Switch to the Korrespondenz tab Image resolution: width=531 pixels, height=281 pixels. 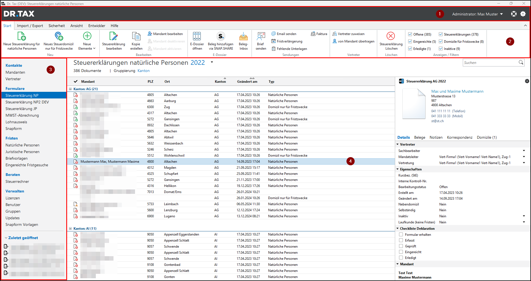point(459,137)
